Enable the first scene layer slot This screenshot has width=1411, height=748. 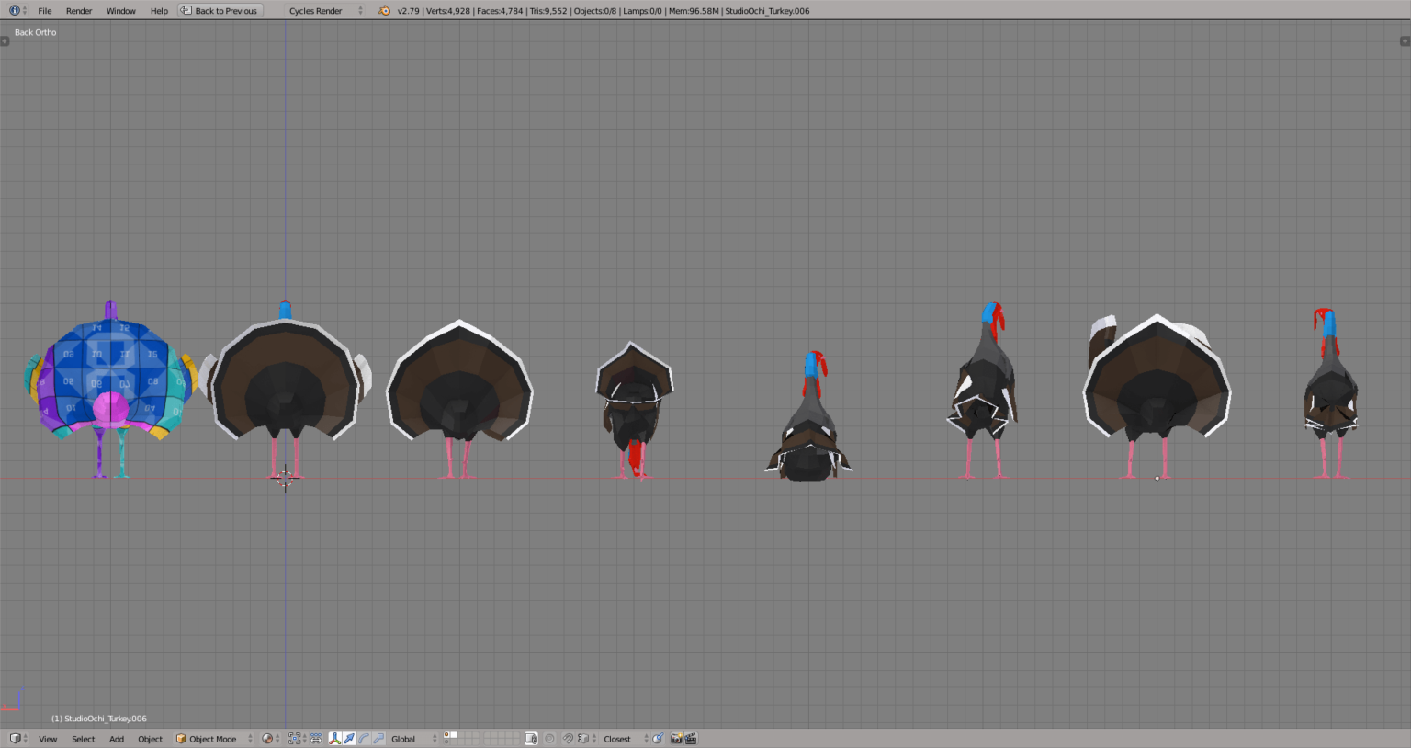[446, 735]
